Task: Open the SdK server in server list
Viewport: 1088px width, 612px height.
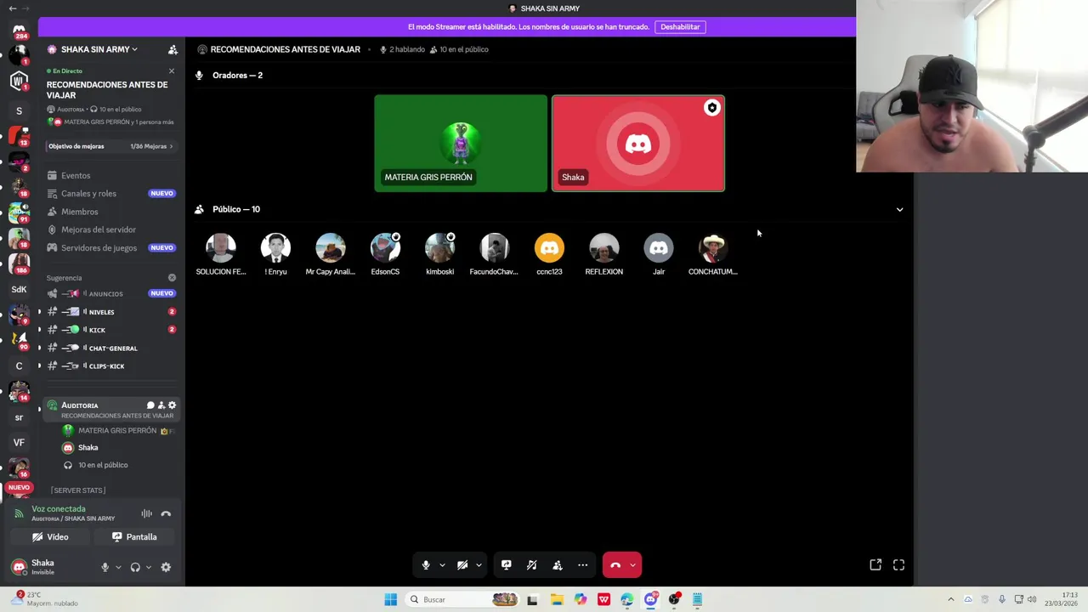Action: tap(19, 289)
